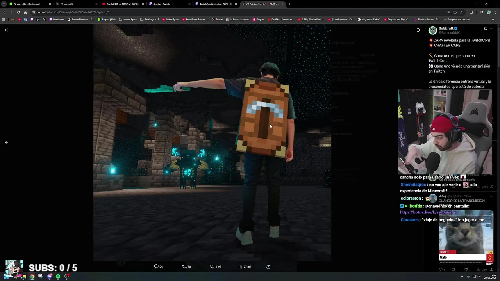The image size is (500, 281).
Task: Switch to the Serpias - Twitch tab
Action: pyautogui.click(x=169, y=4)
